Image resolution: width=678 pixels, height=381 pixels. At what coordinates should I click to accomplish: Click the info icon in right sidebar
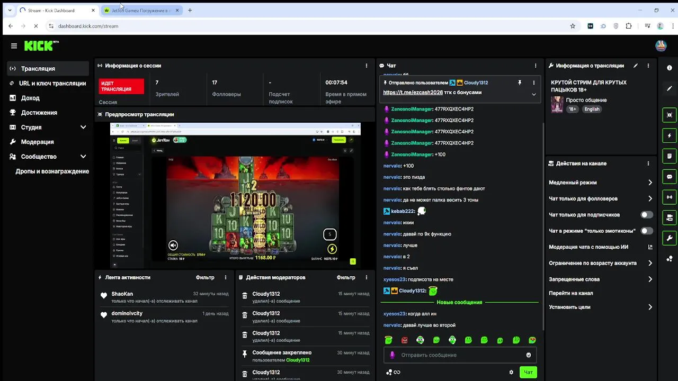point(670,68)
